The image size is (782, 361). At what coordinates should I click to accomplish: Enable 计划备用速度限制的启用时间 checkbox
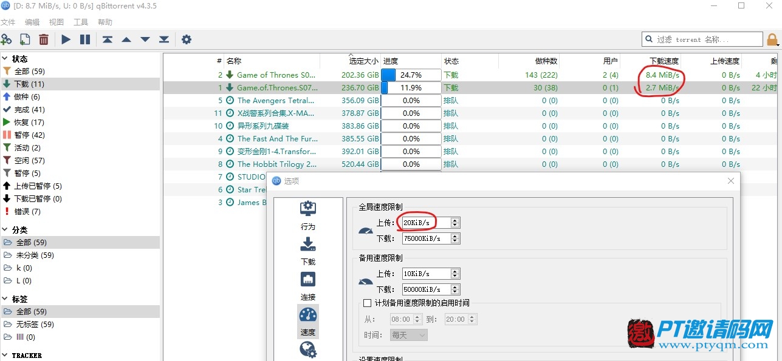[367, 303]
